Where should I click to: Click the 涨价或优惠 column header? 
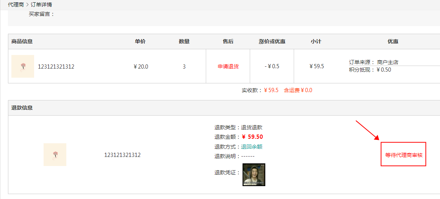[272, 42]
